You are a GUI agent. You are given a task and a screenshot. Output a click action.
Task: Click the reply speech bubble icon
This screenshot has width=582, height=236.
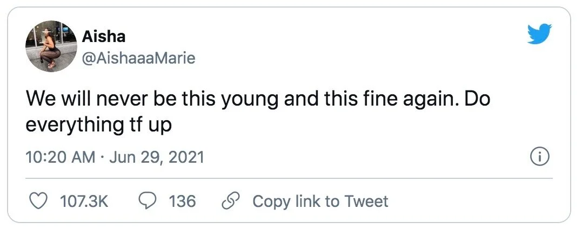[x=148, y=202]
